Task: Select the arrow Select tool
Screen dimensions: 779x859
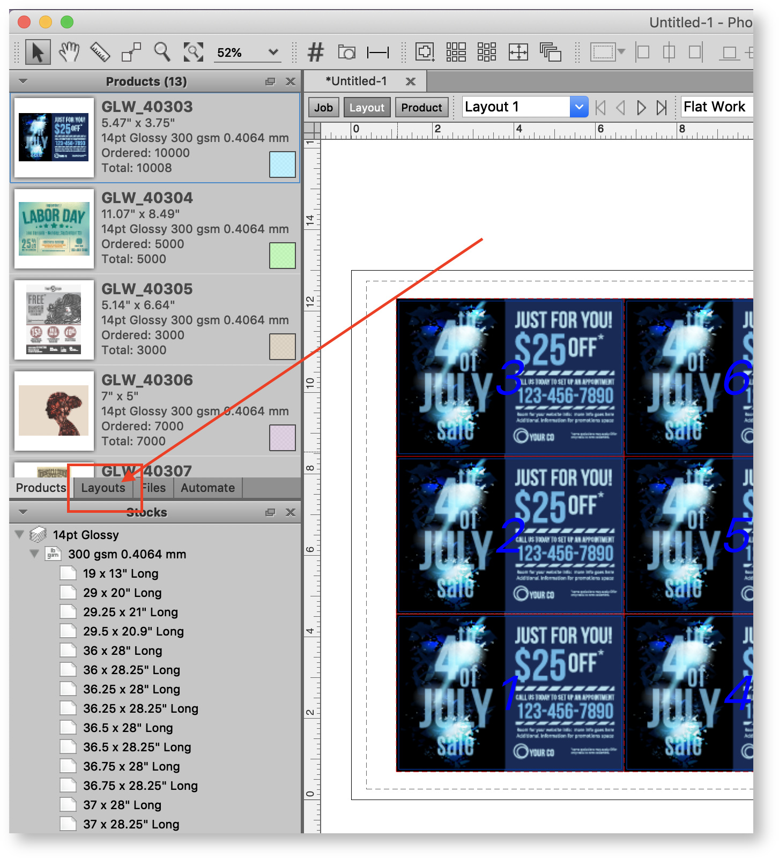Action: (38, 52)
